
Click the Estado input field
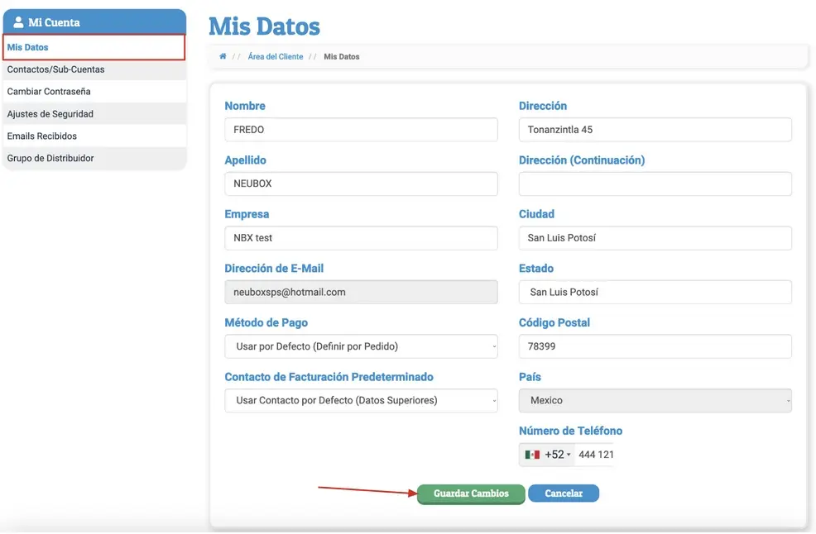(x=655, y=293)
